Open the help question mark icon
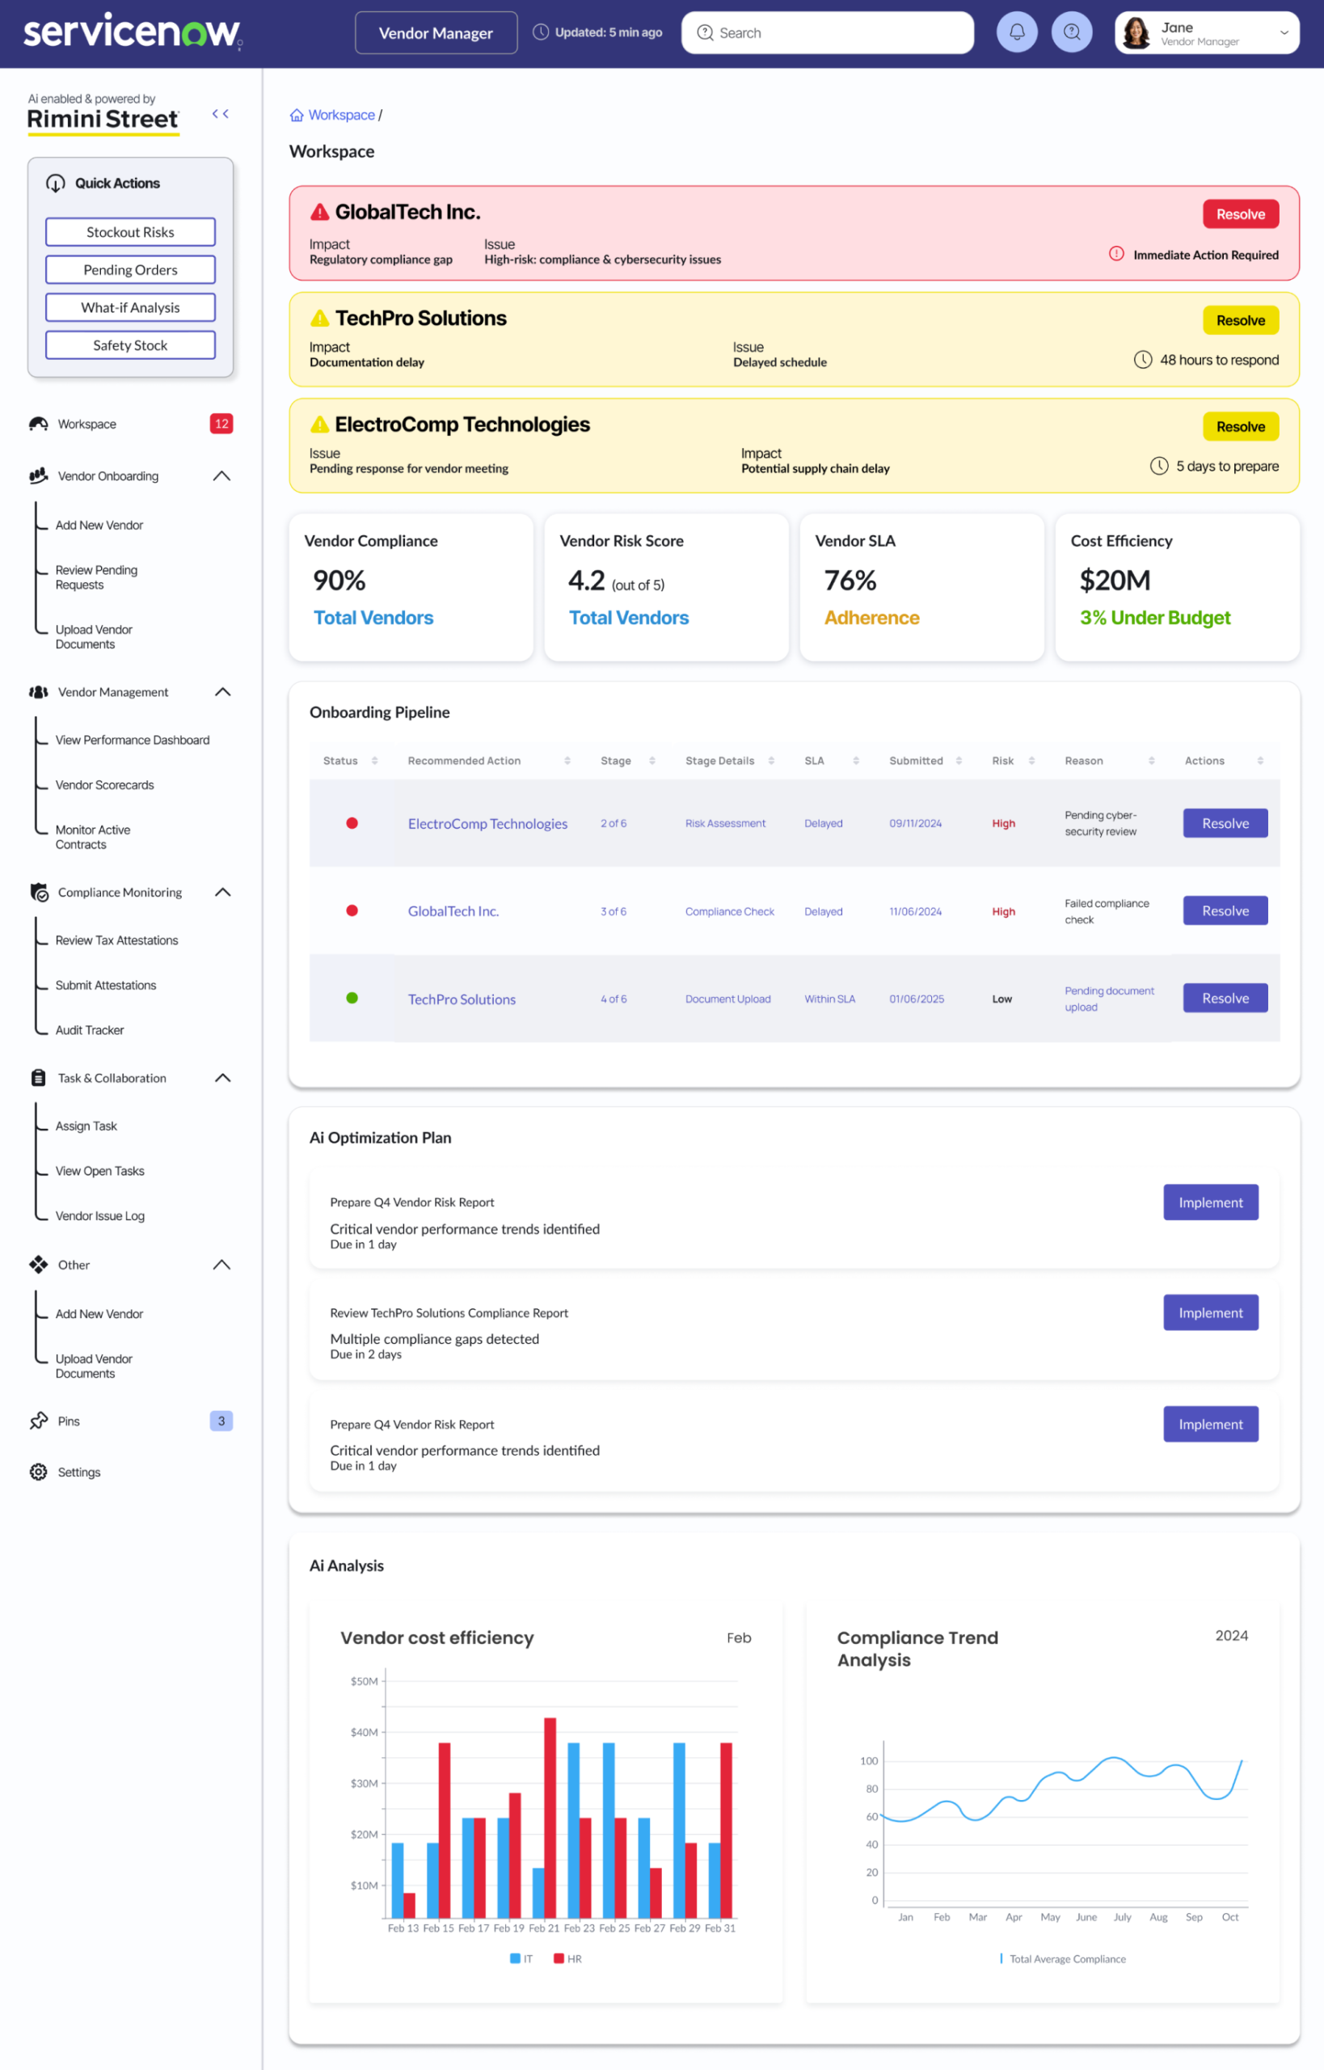Viewport: 1324px width, 2070px height. tap(1071, 32)
